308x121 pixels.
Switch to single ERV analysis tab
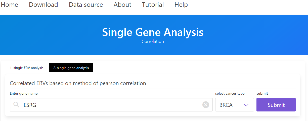coord(27,68)
